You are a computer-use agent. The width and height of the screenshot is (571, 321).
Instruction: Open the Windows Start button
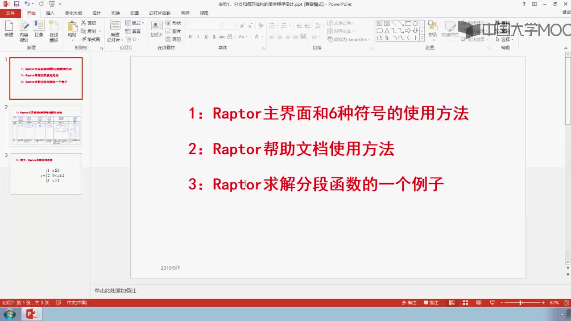(x=9, y=314)
